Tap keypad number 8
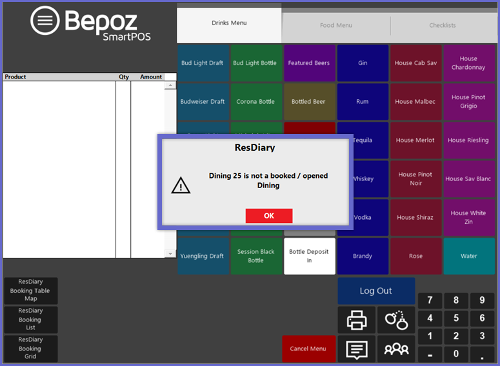Screen dimensions: 500x366 pyautogui.click(x=456, y=300)
